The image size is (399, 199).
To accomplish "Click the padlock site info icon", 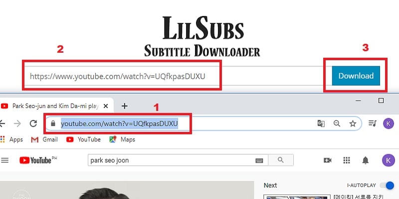I will pos(53,123).
